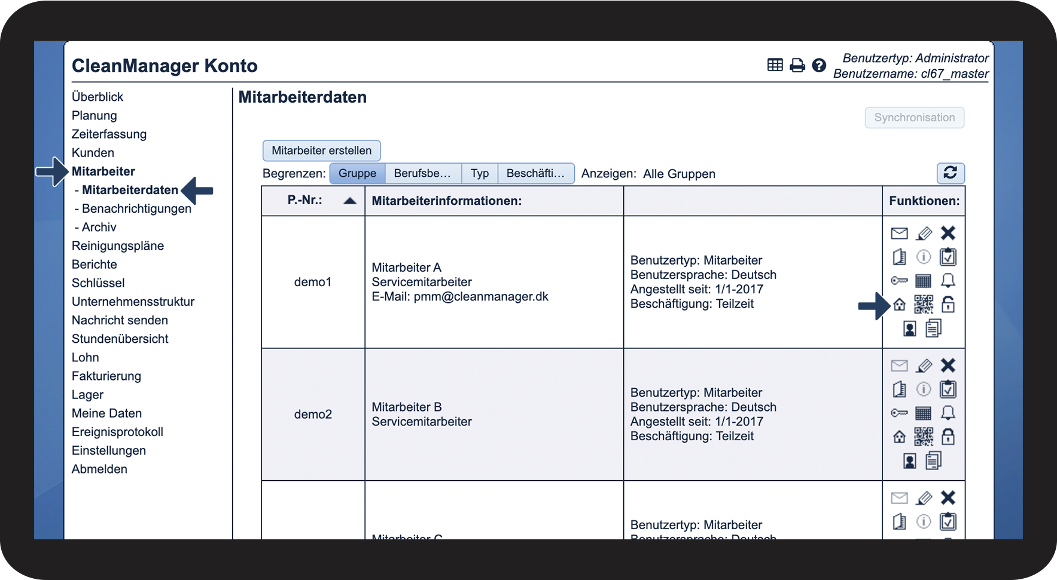Open the print icon in the header

pos(797,66)
